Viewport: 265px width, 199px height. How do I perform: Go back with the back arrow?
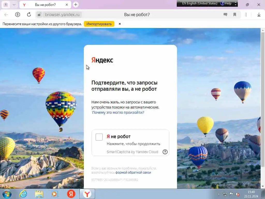(6, 15)
